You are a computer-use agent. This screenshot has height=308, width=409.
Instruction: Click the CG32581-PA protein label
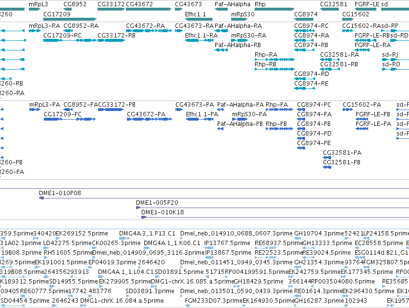pyautogui.click(x=342, y=153)
